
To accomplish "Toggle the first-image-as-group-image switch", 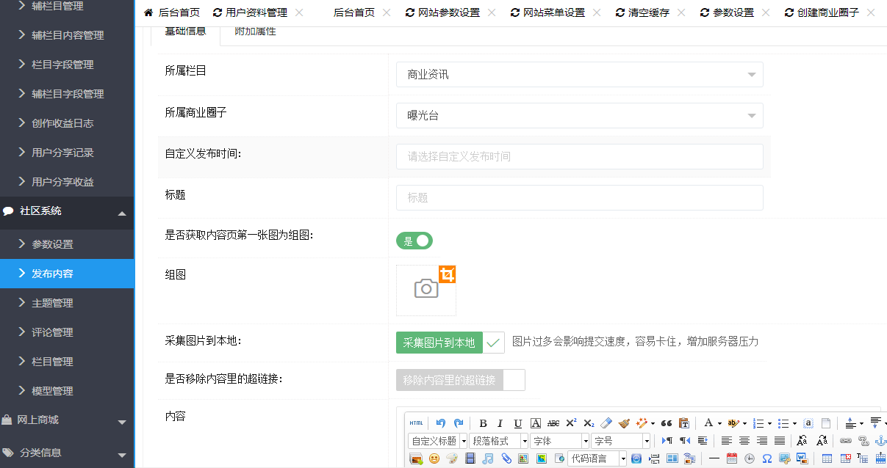I will pos(414,241).
